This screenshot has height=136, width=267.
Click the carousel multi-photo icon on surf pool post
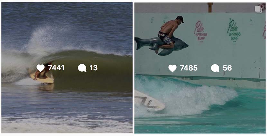point(258,9)
